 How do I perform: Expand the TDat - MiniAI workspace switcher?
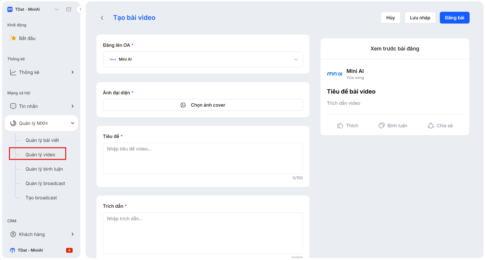pyautogui.click(x=56, y=9)
